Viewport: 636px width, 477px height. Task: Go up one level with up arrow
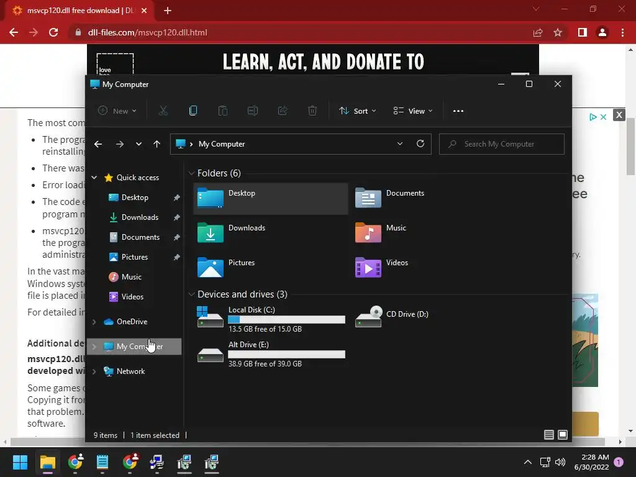click(x=157, y=144)
